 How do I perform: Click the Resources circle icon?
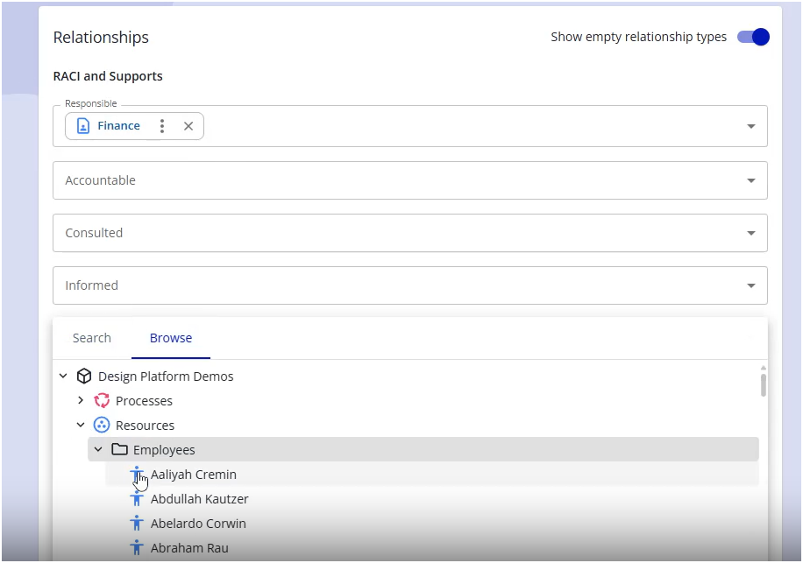pos(102,426)
